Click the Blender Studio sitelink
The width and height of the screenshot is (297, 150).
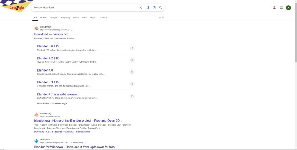click(83, 132)
